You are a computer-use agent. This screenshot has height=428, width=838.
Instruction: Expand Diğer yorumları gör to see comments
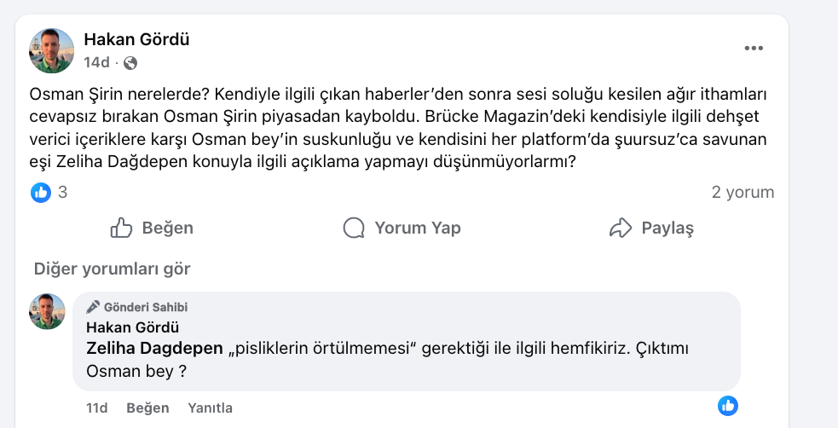pos(112,269)
